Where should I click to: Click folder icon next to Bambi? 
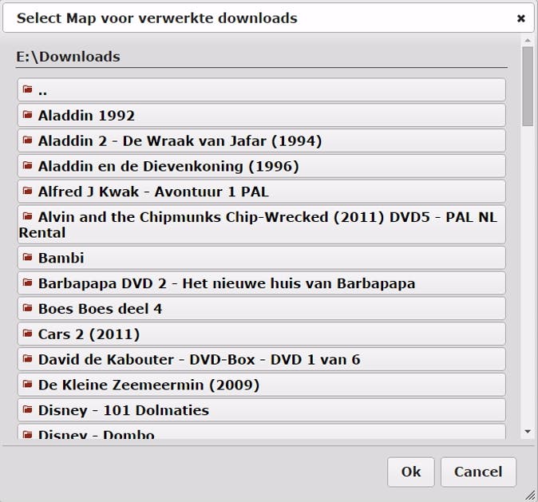[27, 257]
